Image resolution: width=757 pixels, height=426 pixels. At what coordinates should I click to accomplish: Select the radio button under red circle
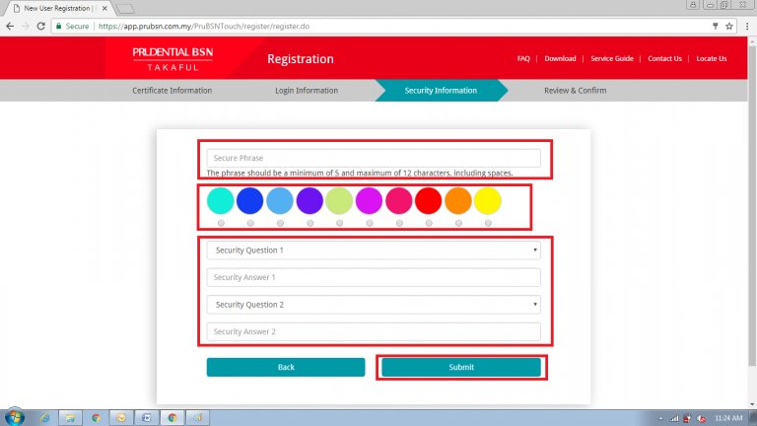pyautogui.click(x=429, y=223)
